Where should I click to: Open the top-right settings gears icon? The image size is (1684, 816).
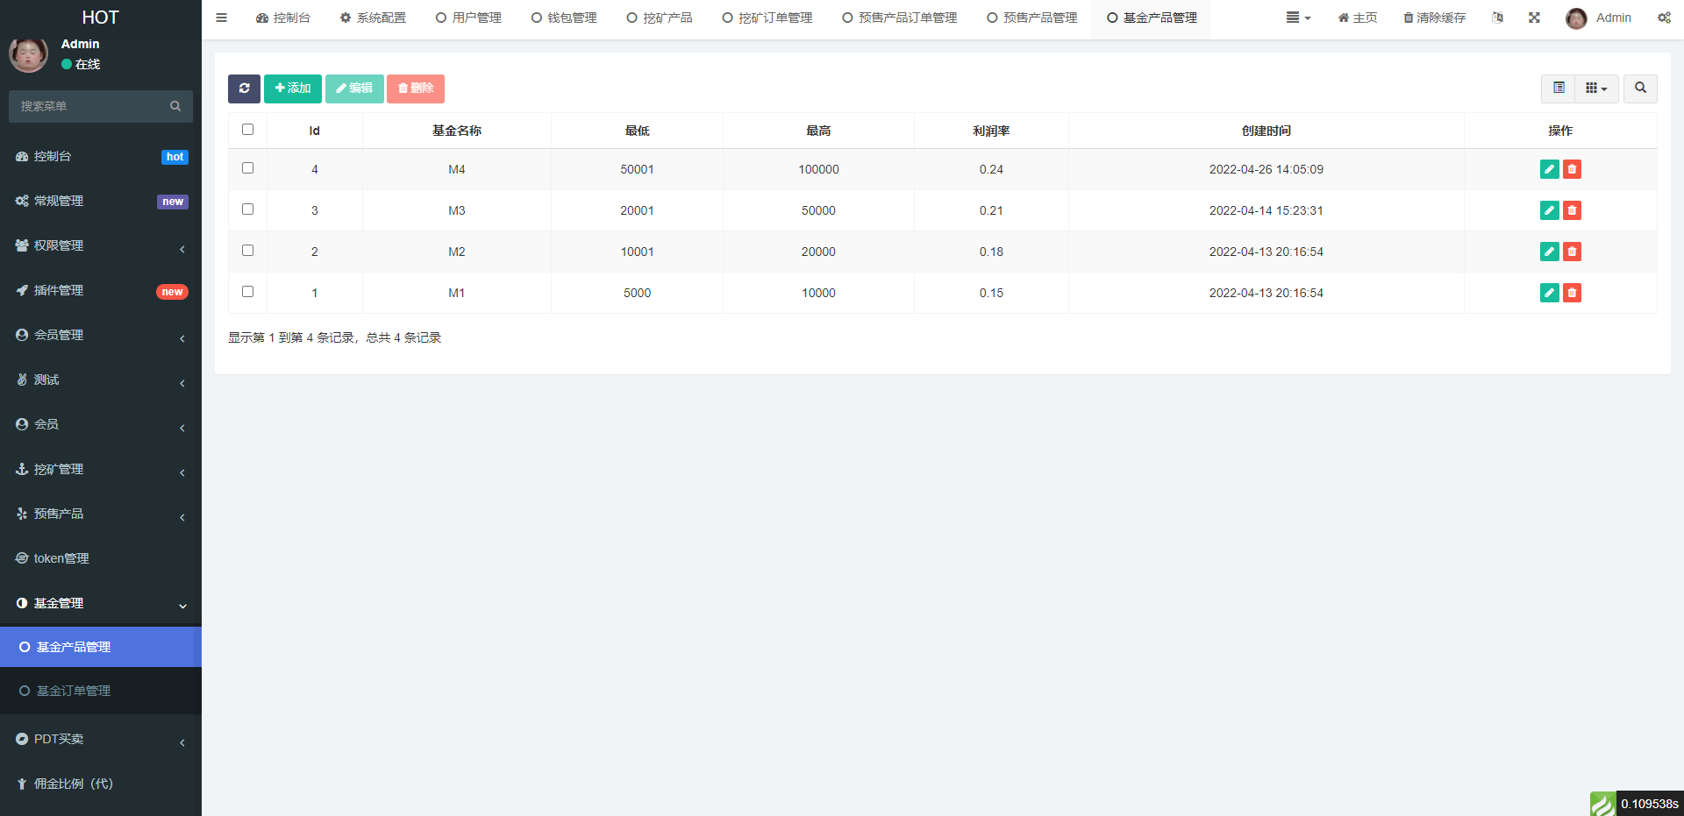(1664, 18)
